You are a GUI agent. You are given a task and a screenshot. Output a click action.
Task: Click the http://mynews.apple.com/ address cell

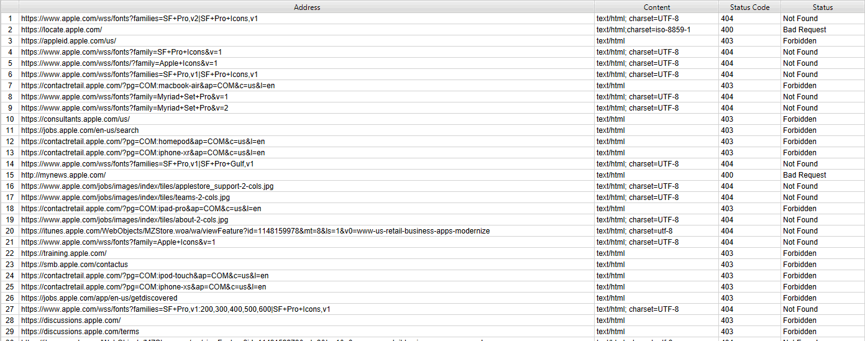(x=63, y=175)
